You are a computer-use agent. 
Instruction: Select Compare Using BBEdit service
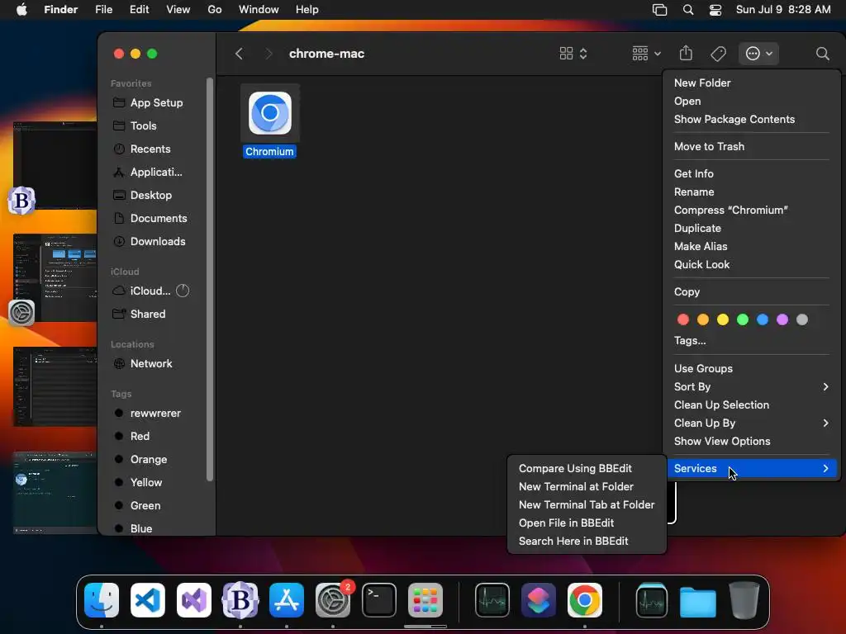[587, 469]
